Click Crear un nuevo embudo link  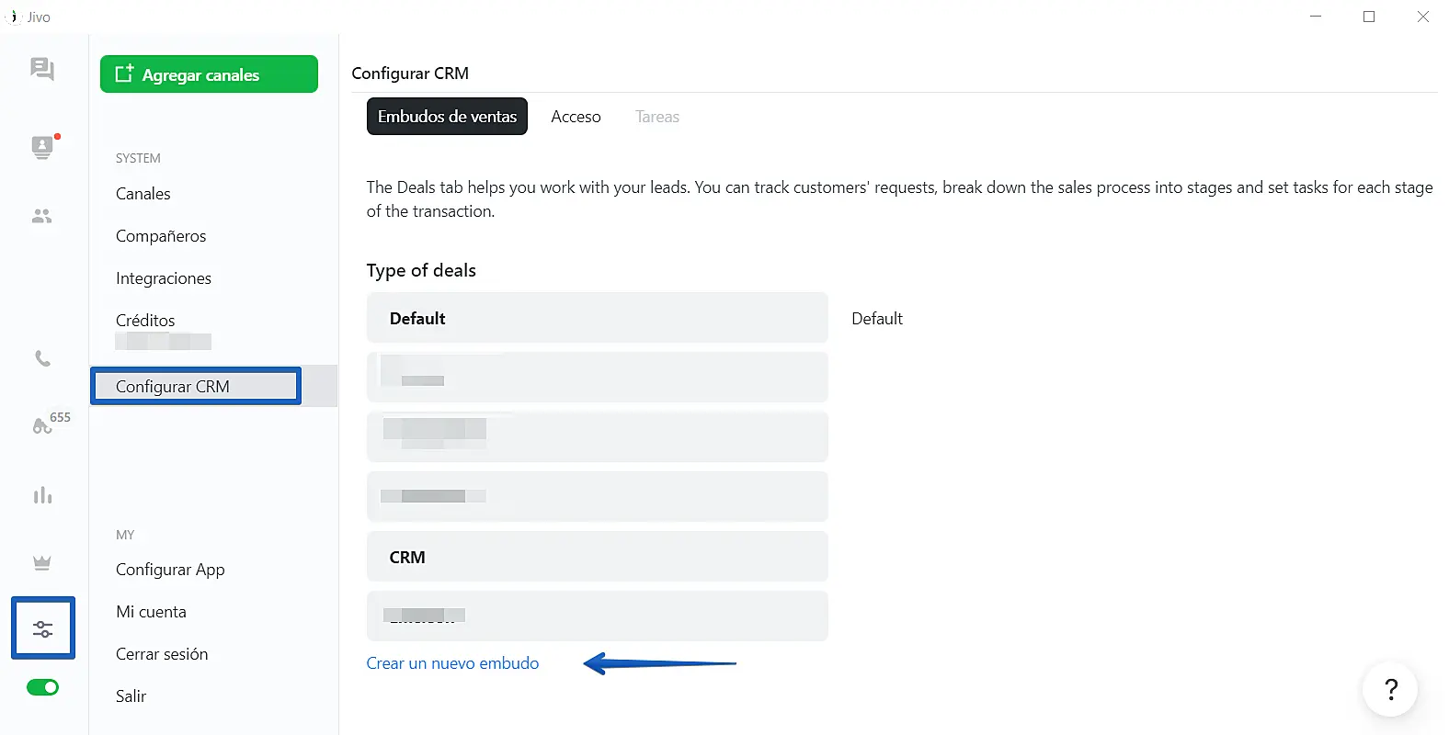452,663
